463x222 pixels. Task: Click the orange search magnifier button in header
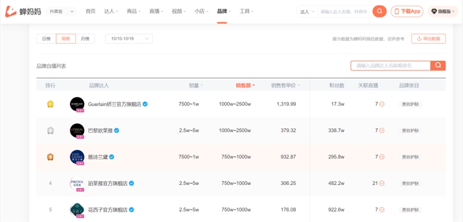point(380,12)
